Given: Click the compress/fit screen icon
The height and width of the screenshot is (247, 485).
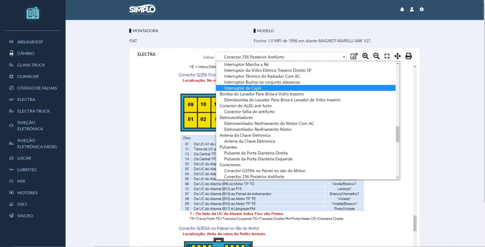Looking at the screenshot, I should point(387,56).
